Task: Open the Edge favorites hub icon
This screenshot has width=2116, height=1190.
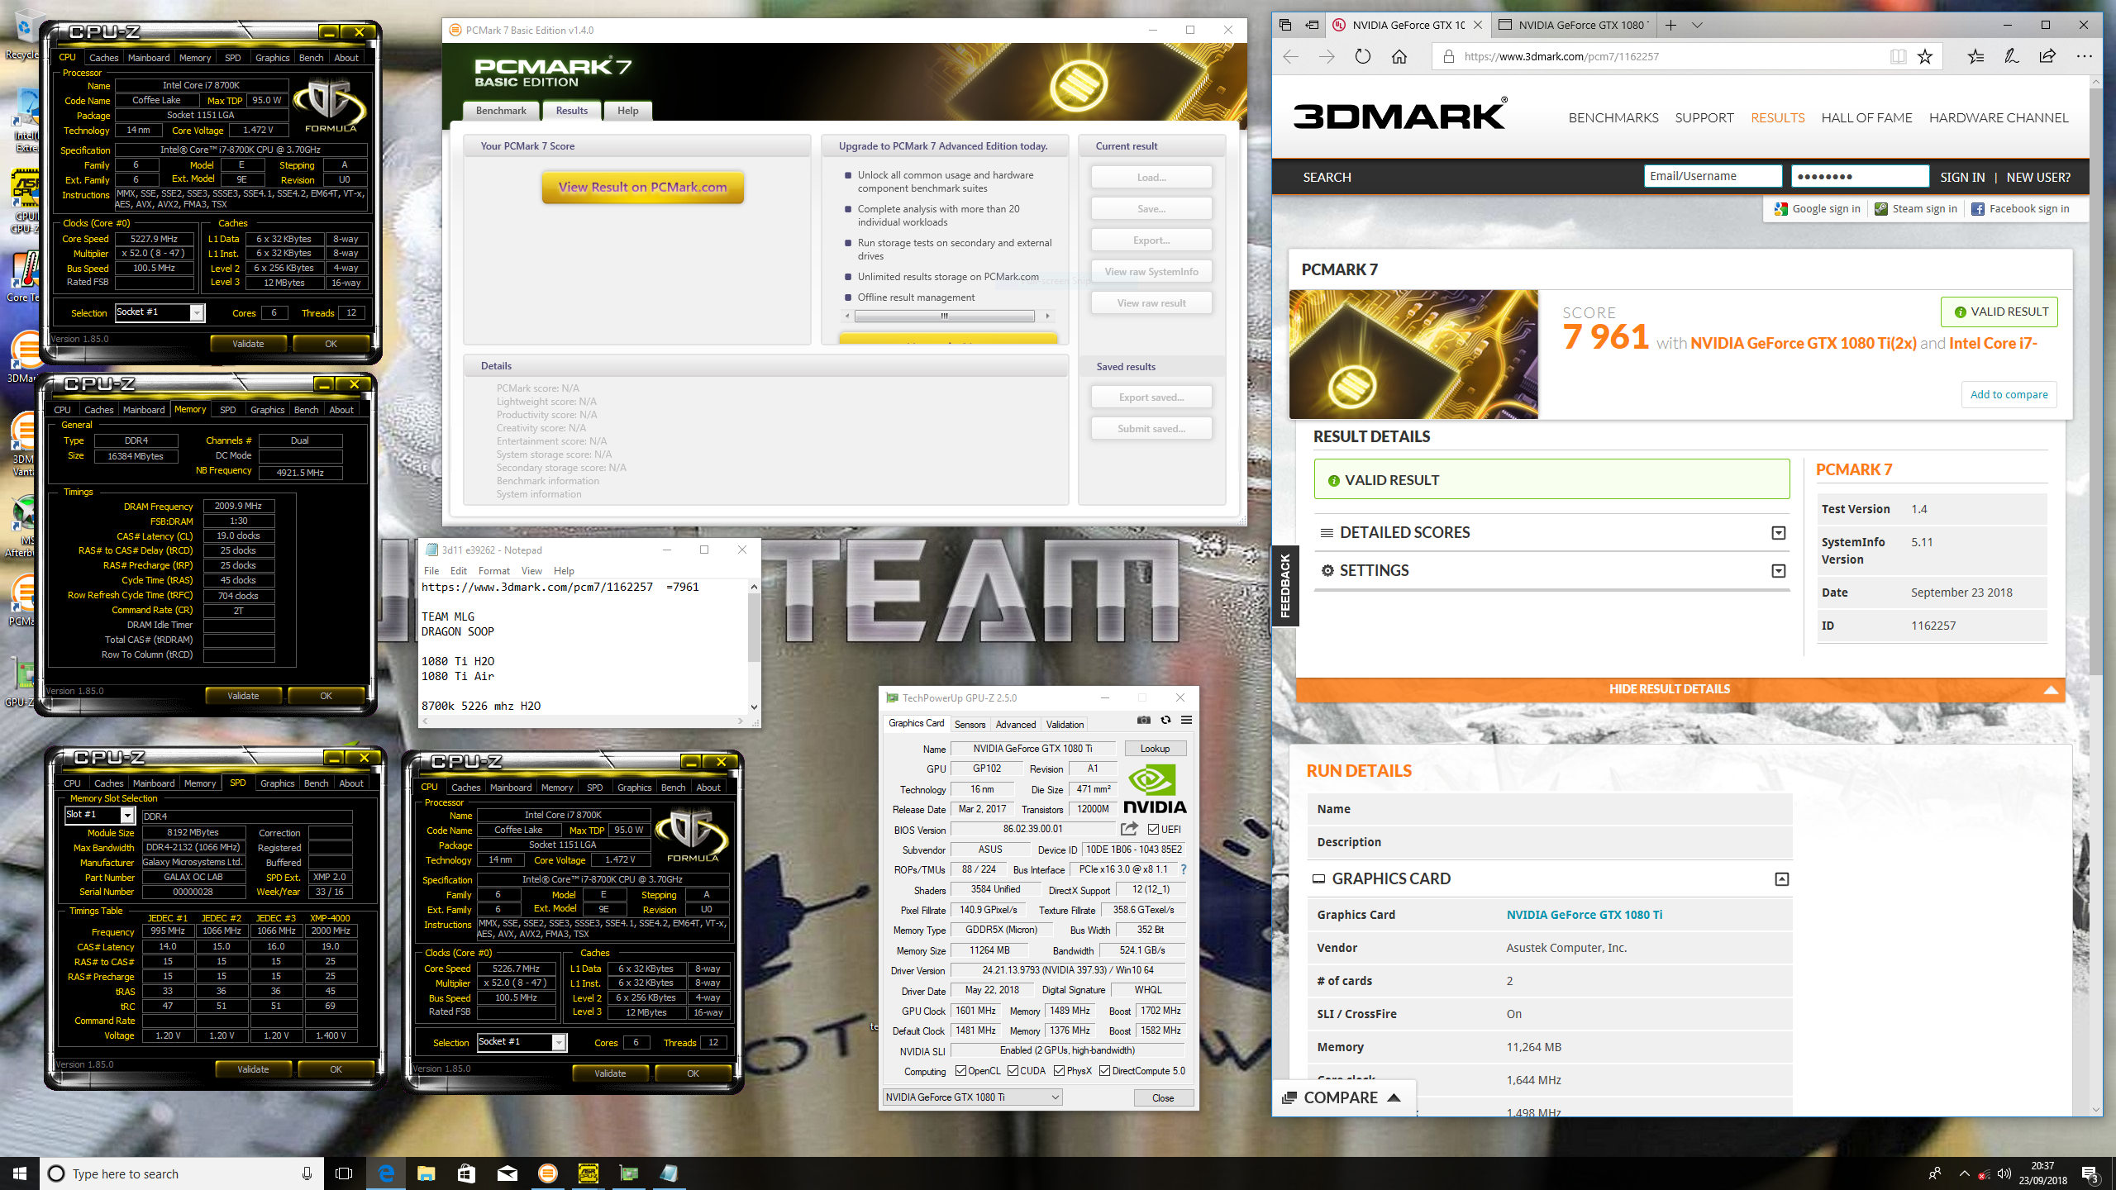Action: click(1975, 56)
